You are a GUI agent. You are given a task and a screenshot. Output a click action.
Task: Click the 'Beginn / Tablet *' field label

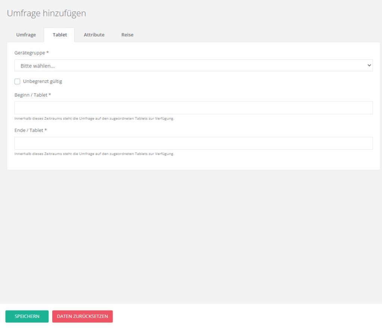coord(33,95)
